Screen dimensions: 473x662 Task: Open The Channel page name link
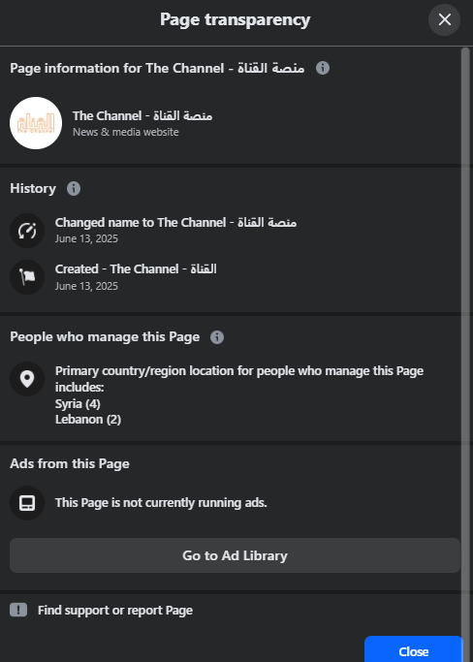point(142,115)
